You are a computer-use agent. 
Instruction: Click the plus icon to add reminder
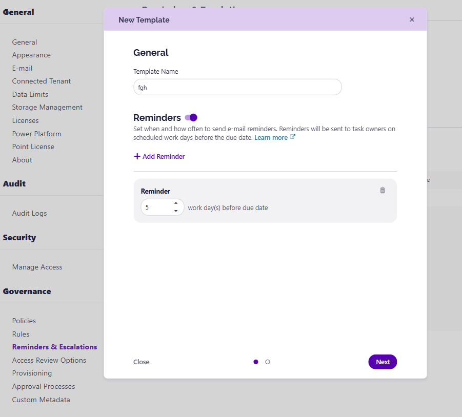tap(137, 156)
